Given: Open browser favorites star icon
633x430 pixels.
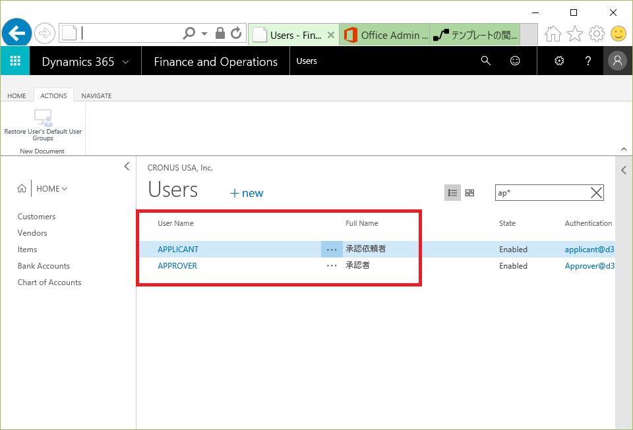Looking at the screenshot, I should (575, 34).
